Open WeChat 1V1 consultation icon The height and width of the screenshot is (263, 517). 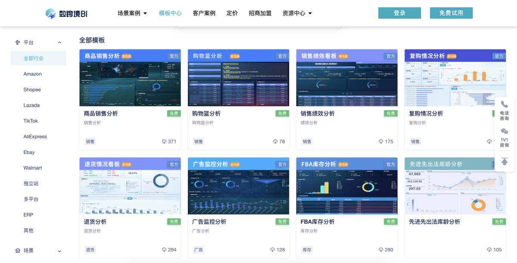[x=504, y=131]
